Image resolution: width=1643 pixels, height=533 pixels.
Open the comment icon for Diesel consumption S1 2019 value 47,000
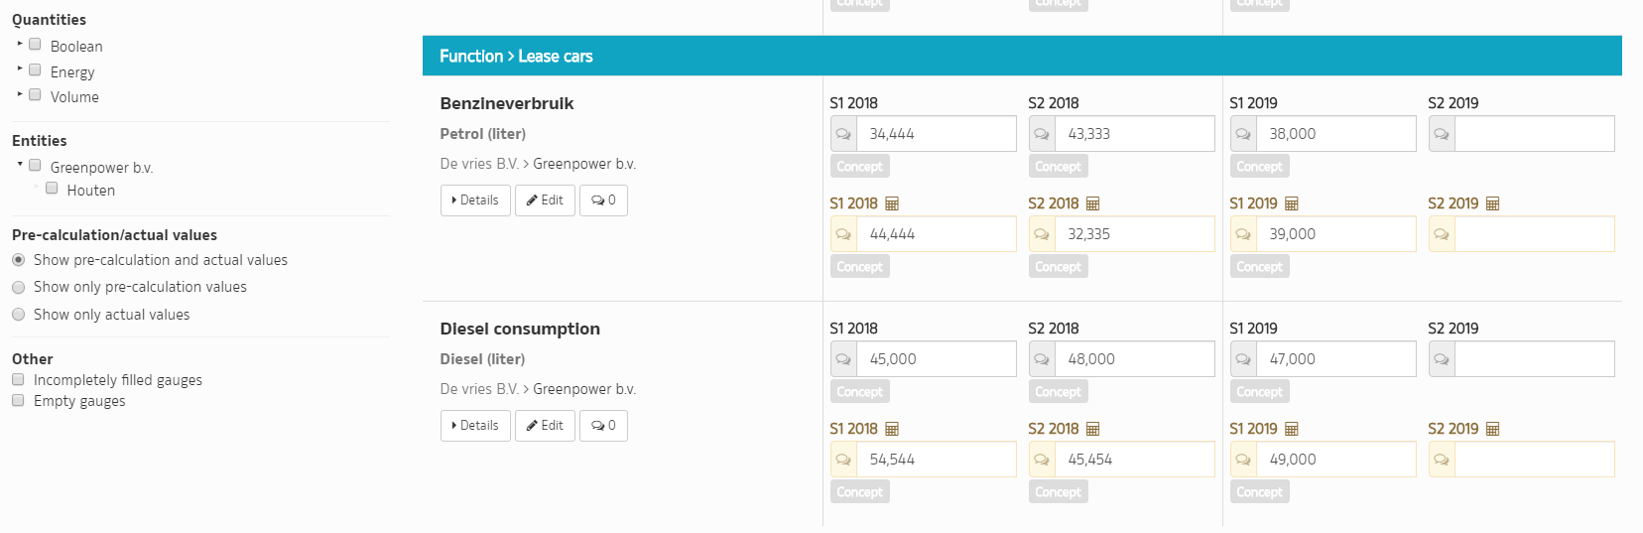click(1243, 359)
